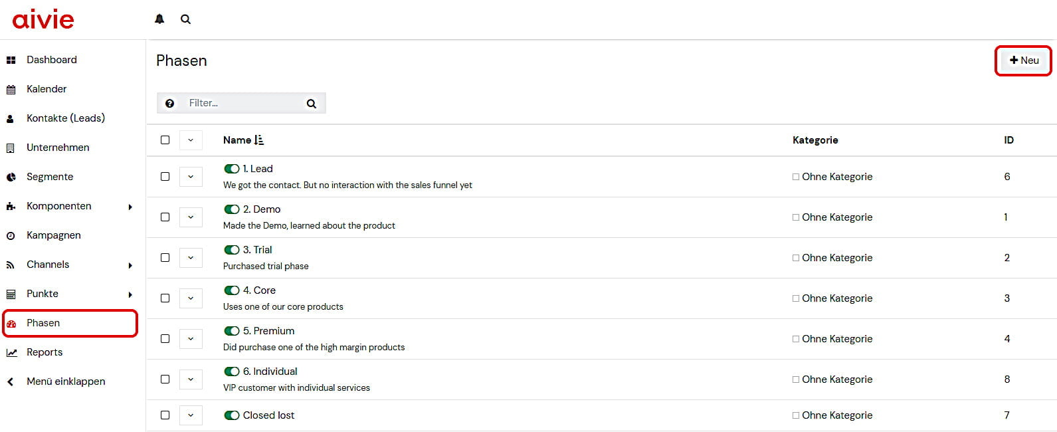Viewport: 1057px width, 432px height.
Task: Click the Segmente pie chart icon
Action: pyautogui.click(x=11, y=177)
